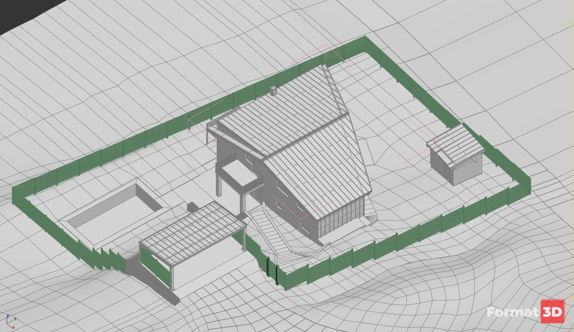Click the red 3D logo badge
This screenshot has width=574, height=332.
(552, 311)
